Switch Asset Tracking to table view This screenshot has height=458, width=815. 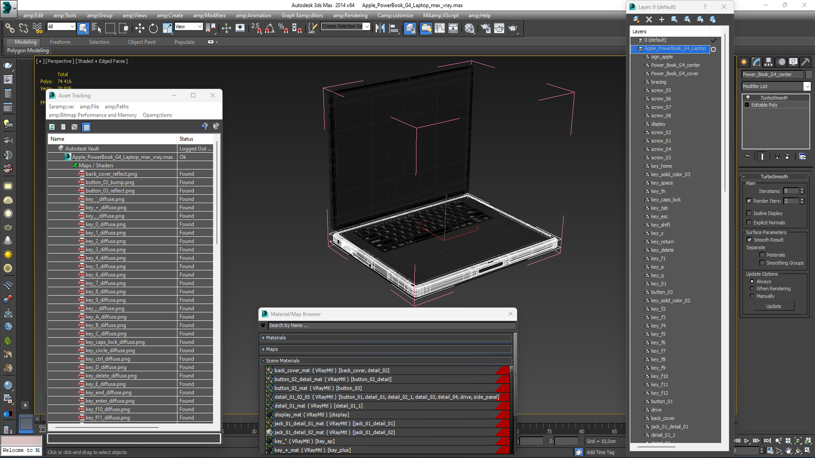click(x=87, y=127)
